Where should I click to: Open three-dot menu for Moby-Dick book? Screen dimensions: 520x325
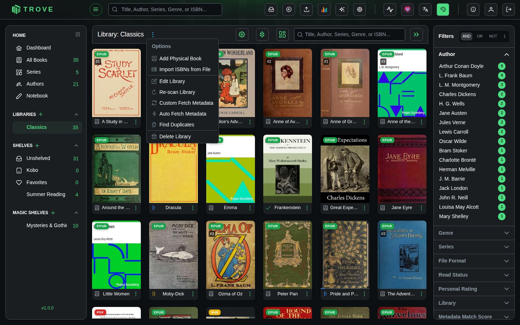pos(193,294)
